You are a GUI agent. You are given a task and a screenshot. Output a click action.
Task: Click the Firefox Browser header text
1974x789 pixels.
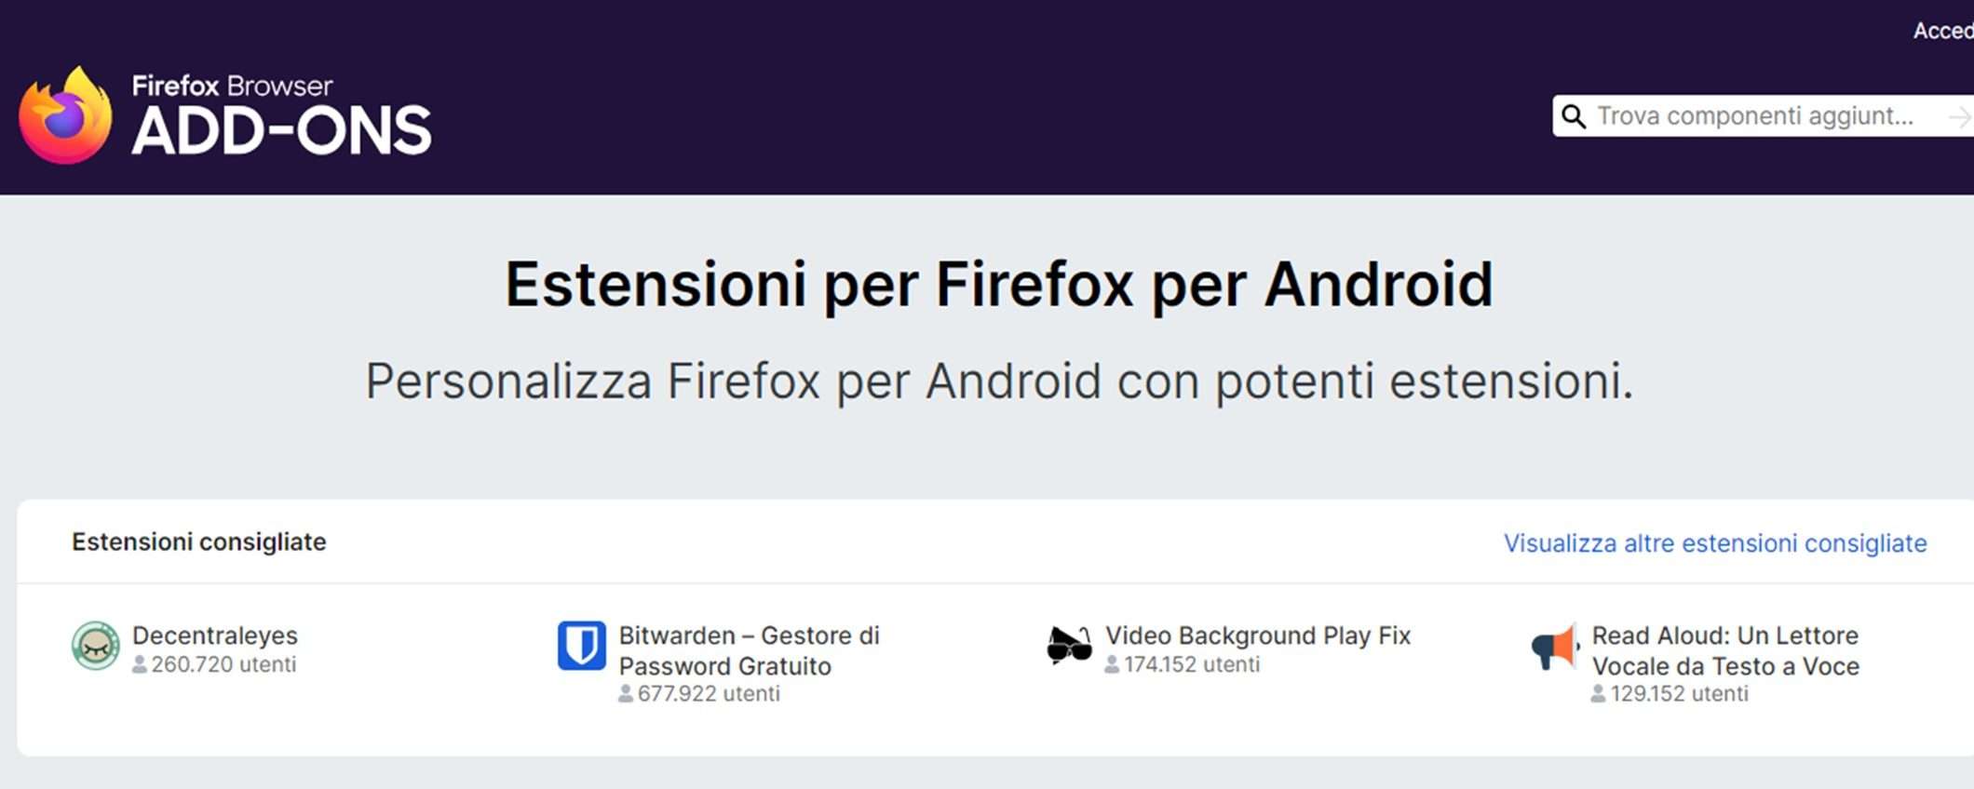[x=232, y=86]
